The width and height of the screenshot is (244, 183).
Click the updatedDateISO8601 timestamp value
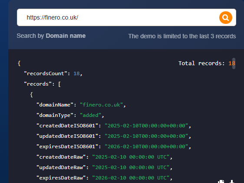point(146,136)
